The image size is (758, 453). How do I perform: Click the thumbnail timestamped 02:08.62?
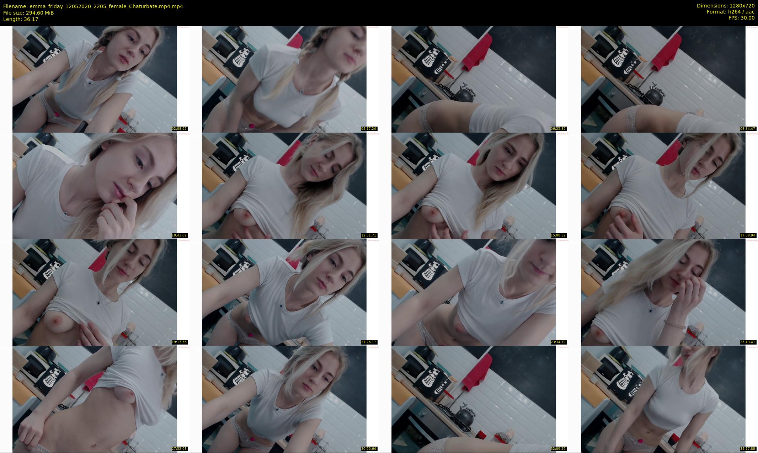click(95, 79)
